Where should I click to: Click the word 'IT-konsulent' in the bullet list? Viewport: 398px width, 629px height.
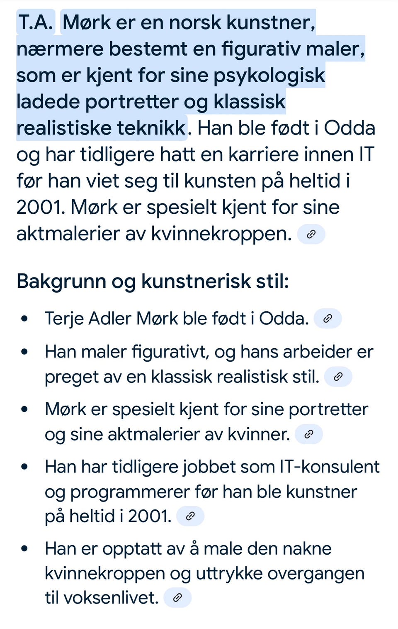pos(330,467)
